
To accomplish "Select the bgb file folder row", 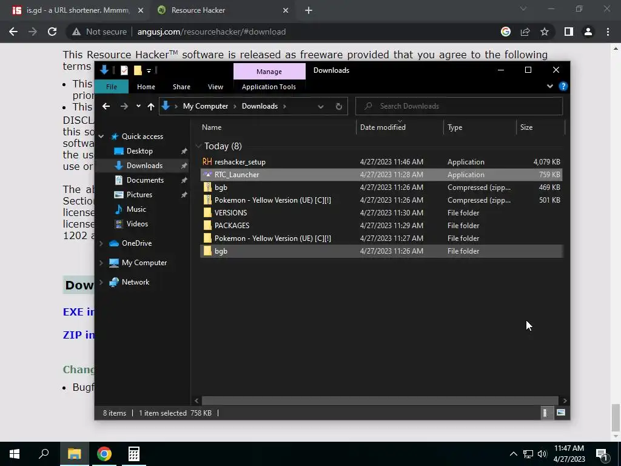I will (381, 251).
